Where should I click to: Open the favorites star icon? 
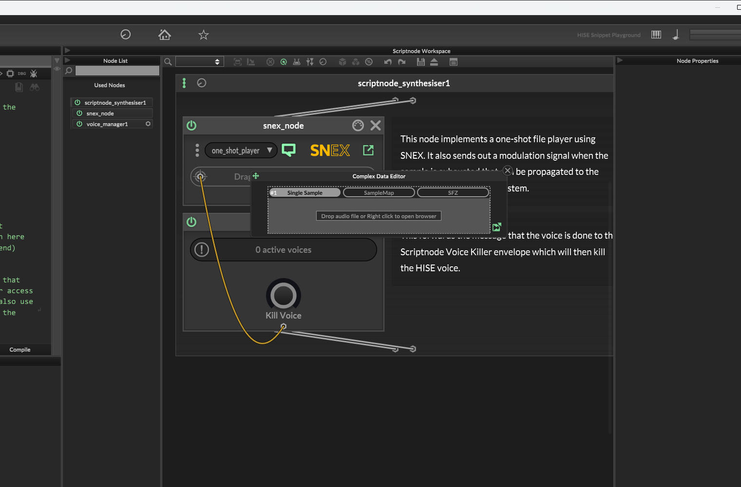[x=204, y=35]
